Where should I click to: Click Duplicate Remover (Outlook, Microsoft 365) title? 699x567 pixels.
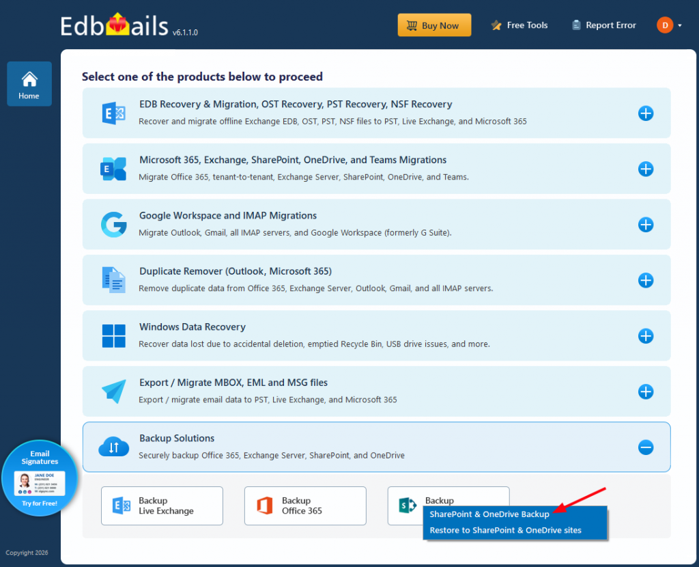[236, 272]
